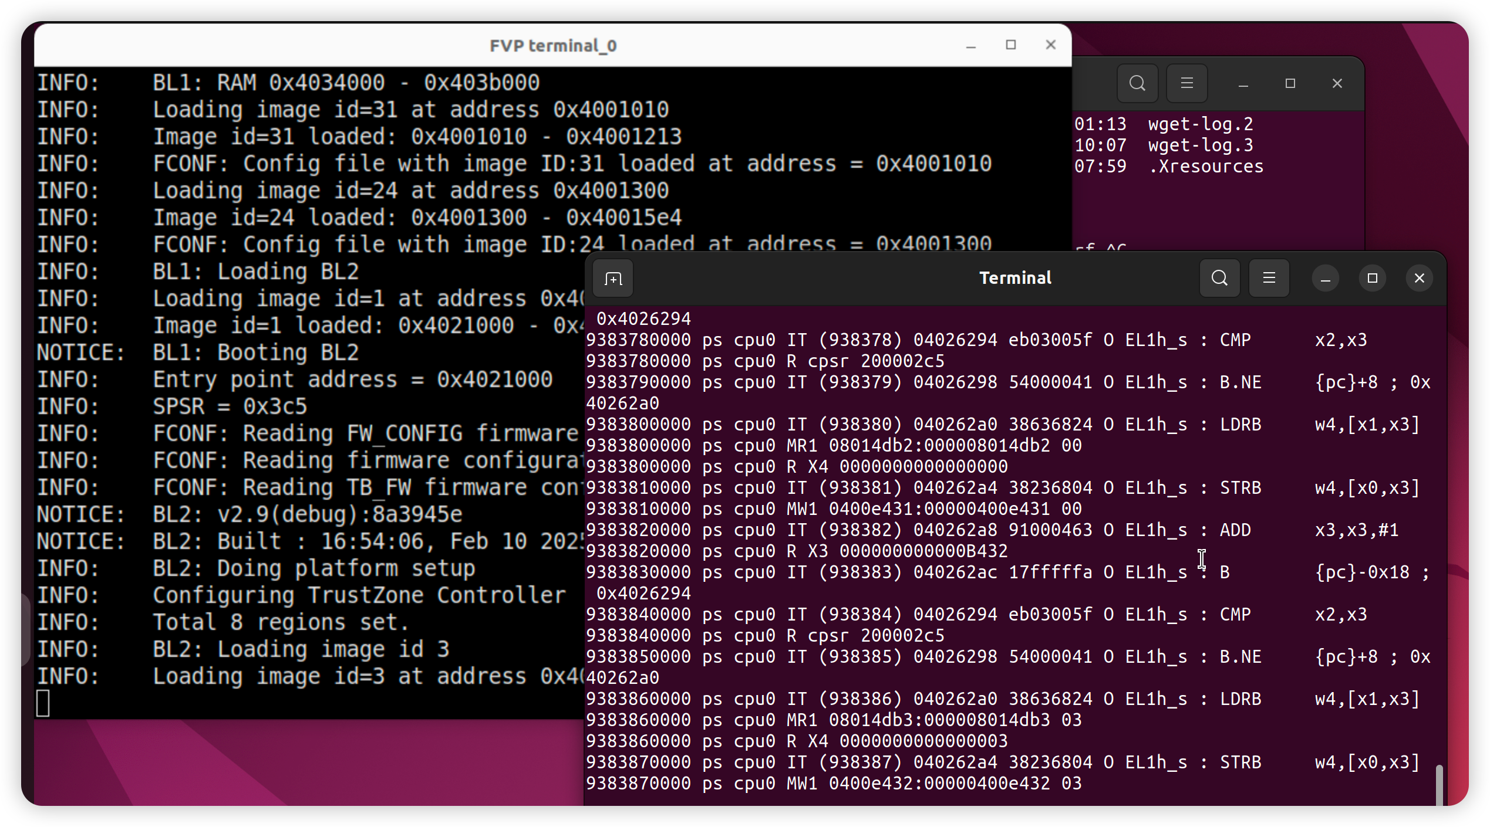Click the (938387) STRB instruction trace line
Screen dimensions: 1490x827
[x=1003, y=762]
